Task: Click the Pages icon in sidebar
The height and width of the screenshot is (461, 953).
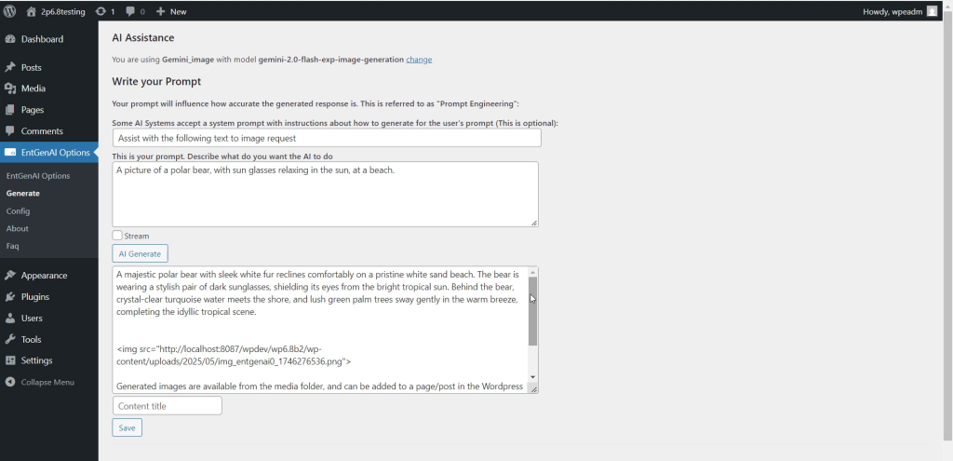Action: coord(9,110)
